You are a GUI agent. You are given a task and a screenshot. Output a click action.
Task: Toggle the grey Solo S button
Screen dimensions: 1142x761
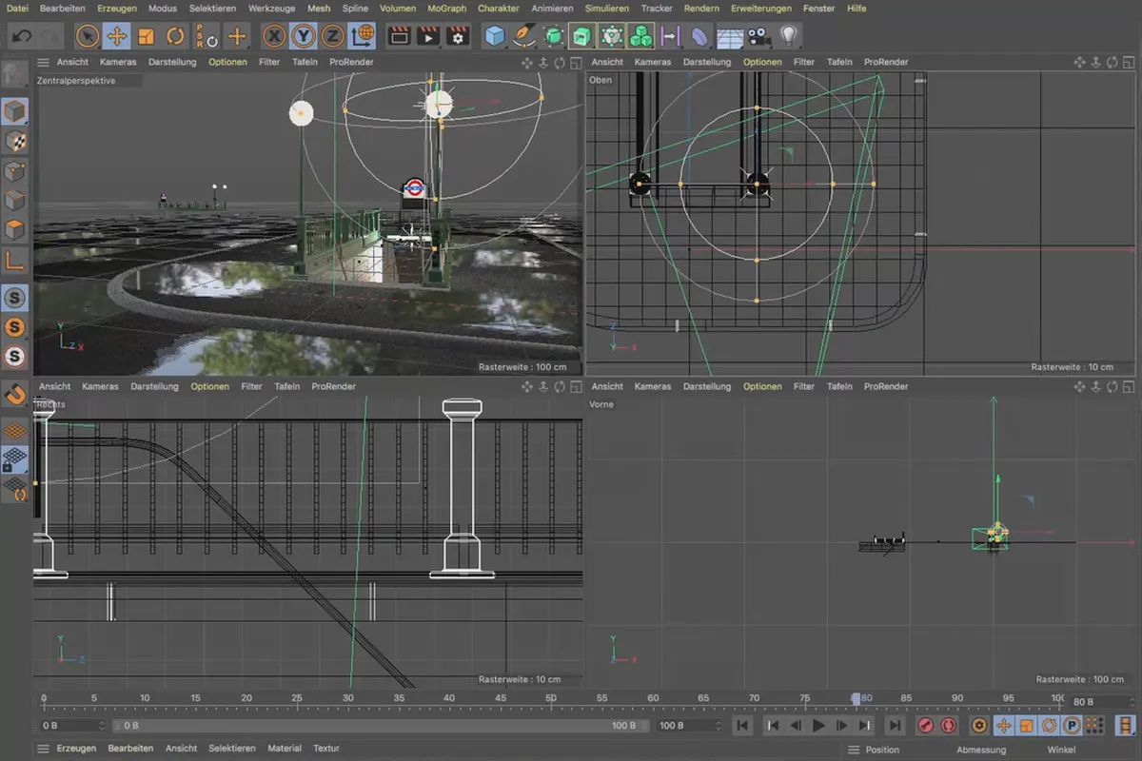pos(15,298)
